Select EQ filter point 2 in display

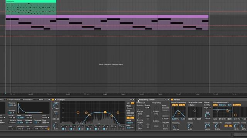(x=86, y=113)
